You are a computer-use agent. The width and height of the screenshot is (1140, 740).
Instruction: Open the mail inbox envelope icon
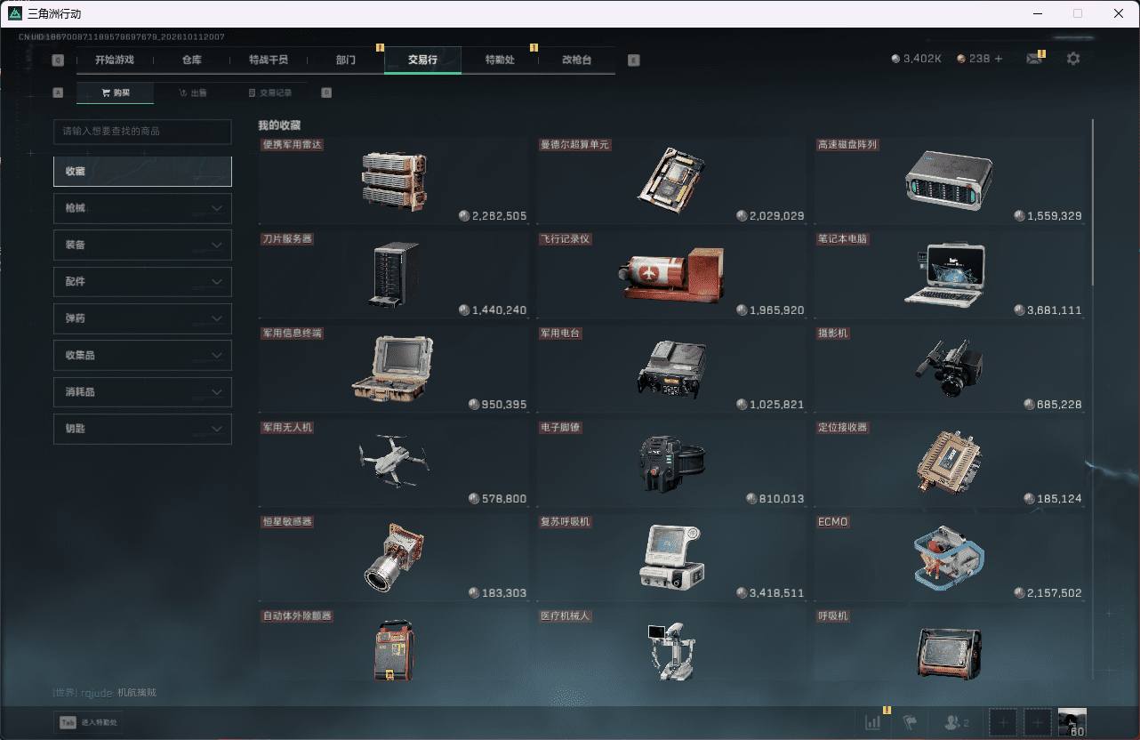[x=1033, y=59]
